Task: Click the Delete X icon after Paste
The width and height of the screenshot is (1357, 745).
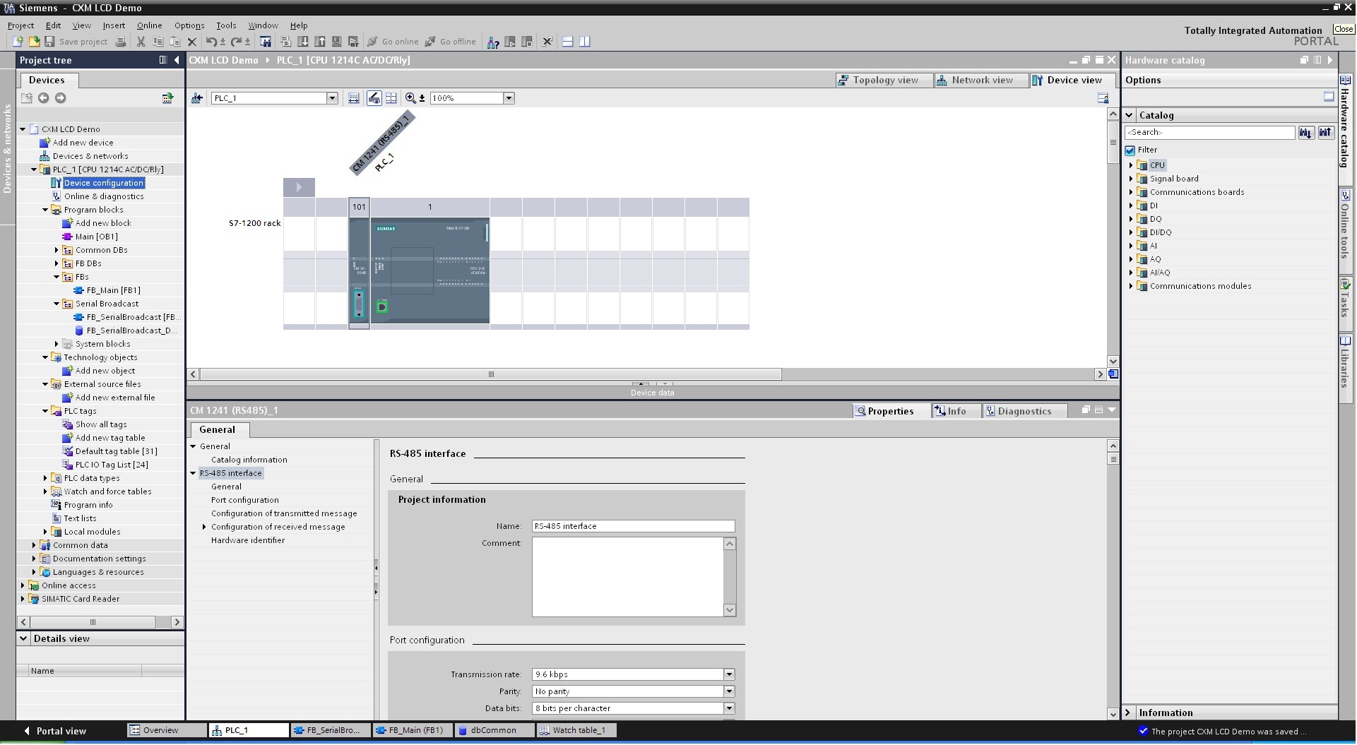Action: click(x=191, y=42)
